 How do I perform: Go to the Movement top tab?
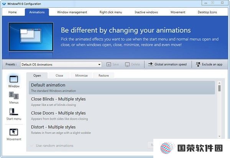click(178, 12)
